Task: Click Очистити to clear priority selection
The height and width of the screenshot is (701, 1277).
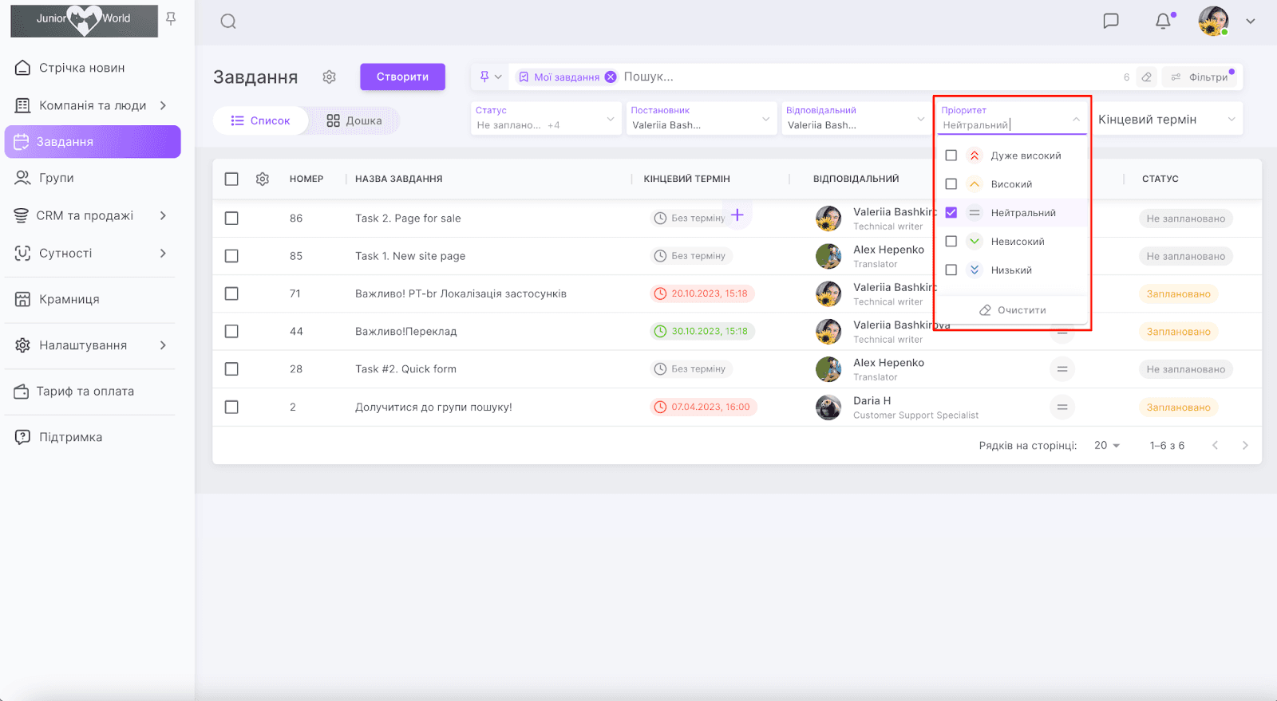Action: tap(1012, 310)
